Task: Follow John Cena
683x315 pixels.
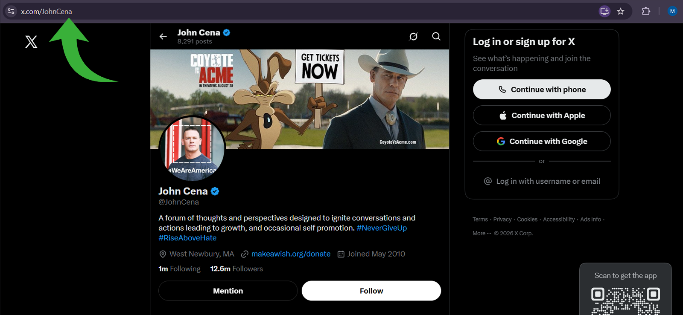Action: point(371,291)
